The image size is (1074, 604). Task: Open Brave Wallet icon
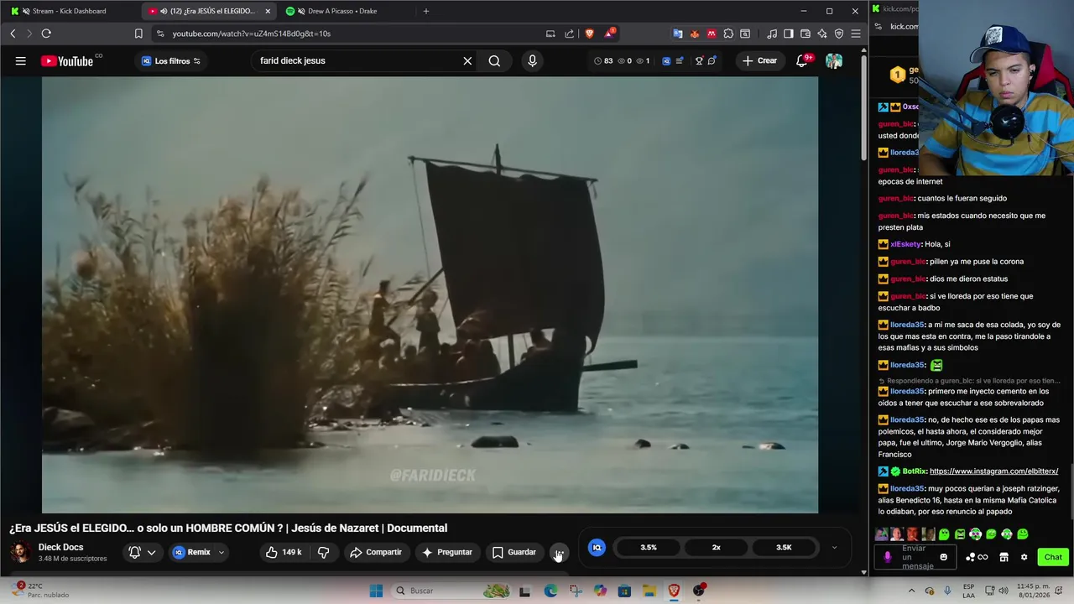(805, 34)
